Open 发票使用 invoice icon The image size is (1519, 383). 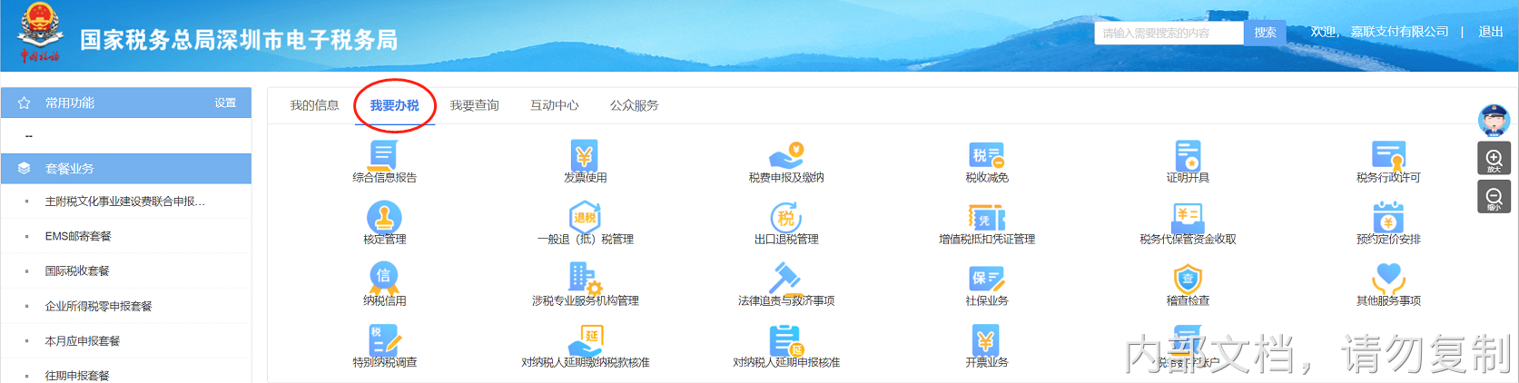[585, 154]
